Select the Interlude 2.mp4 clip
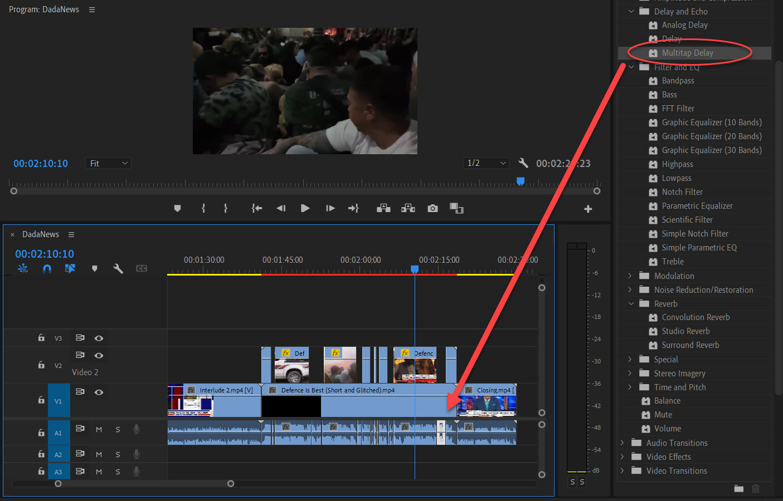 (215, 400)
